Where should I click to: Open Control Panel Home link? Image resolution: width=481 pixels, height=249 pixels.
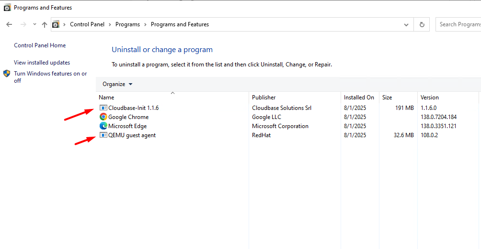pyautogui.click(x=40, y=45)
